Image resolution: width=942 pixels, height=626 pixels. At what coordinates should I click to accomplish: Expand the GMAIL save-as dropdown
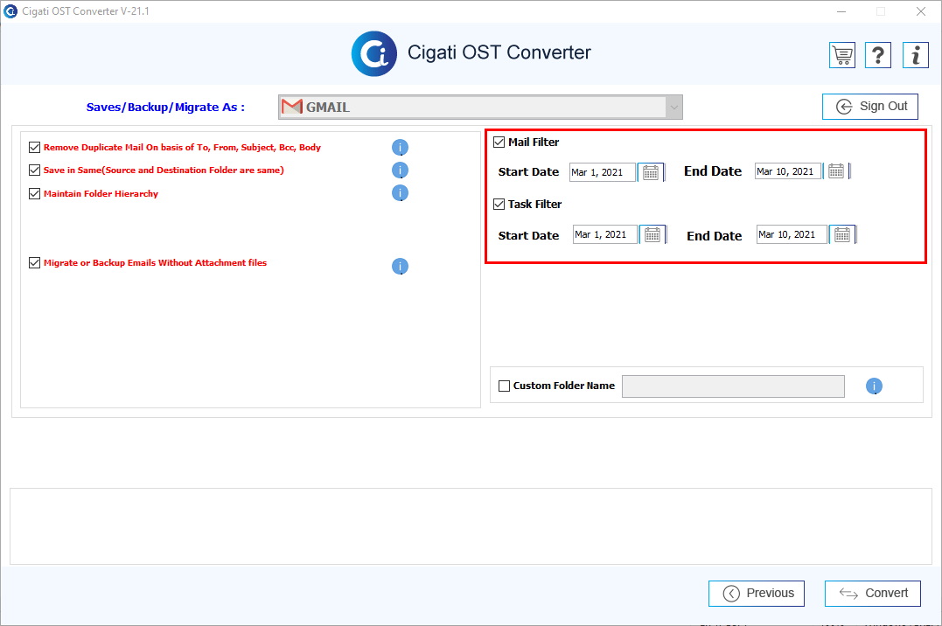674,108
